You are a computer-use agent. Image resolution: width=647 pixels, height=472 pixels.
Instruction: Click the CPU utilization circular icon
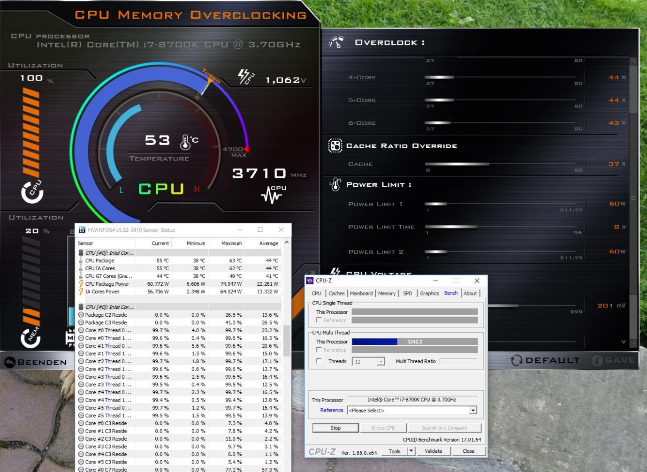point(32,191)
